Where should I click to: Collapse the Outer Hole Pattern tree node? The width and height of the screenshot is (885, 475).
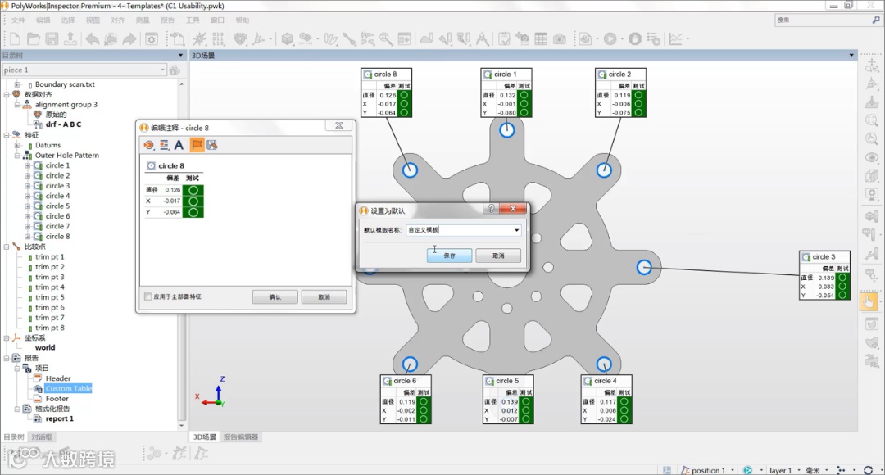pyautogui.click(x=17, y=155)
